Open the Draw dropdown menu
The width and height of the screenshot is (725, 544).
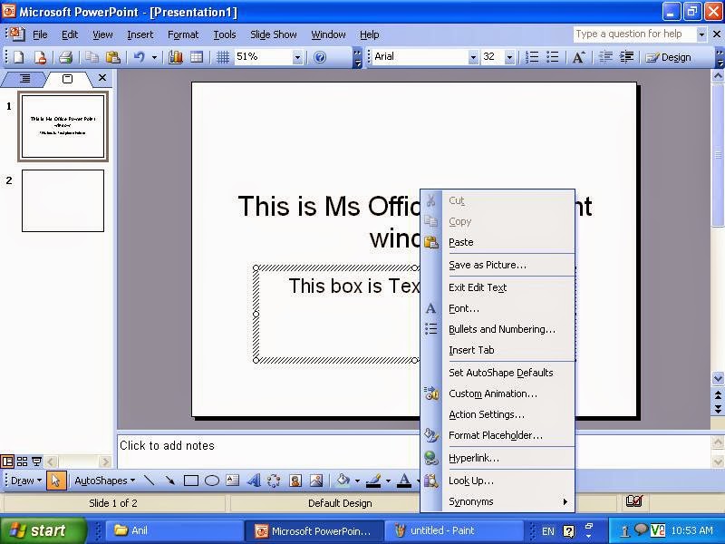tap(26, 481)
